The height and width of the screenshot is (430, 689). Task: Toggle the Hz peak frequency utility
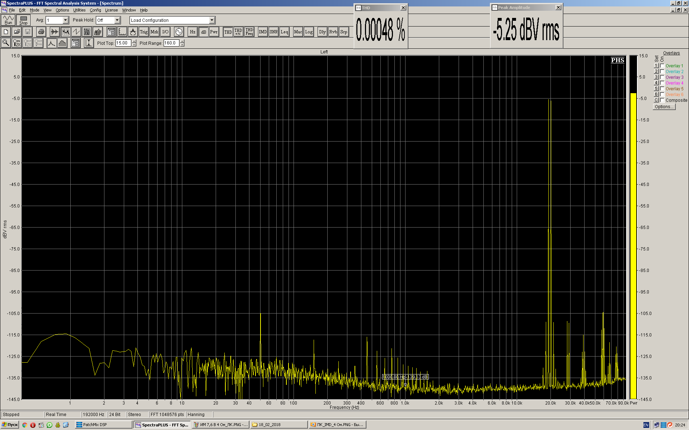point(193,32)
